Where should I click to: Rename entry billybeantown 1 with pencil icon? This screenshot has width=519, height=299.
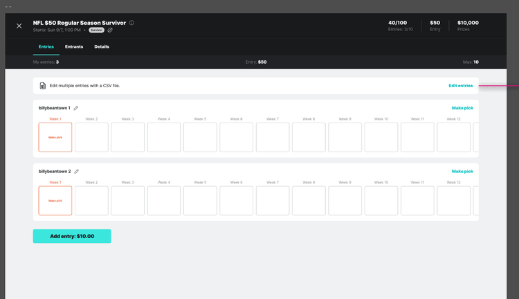(x=76, y=108)
